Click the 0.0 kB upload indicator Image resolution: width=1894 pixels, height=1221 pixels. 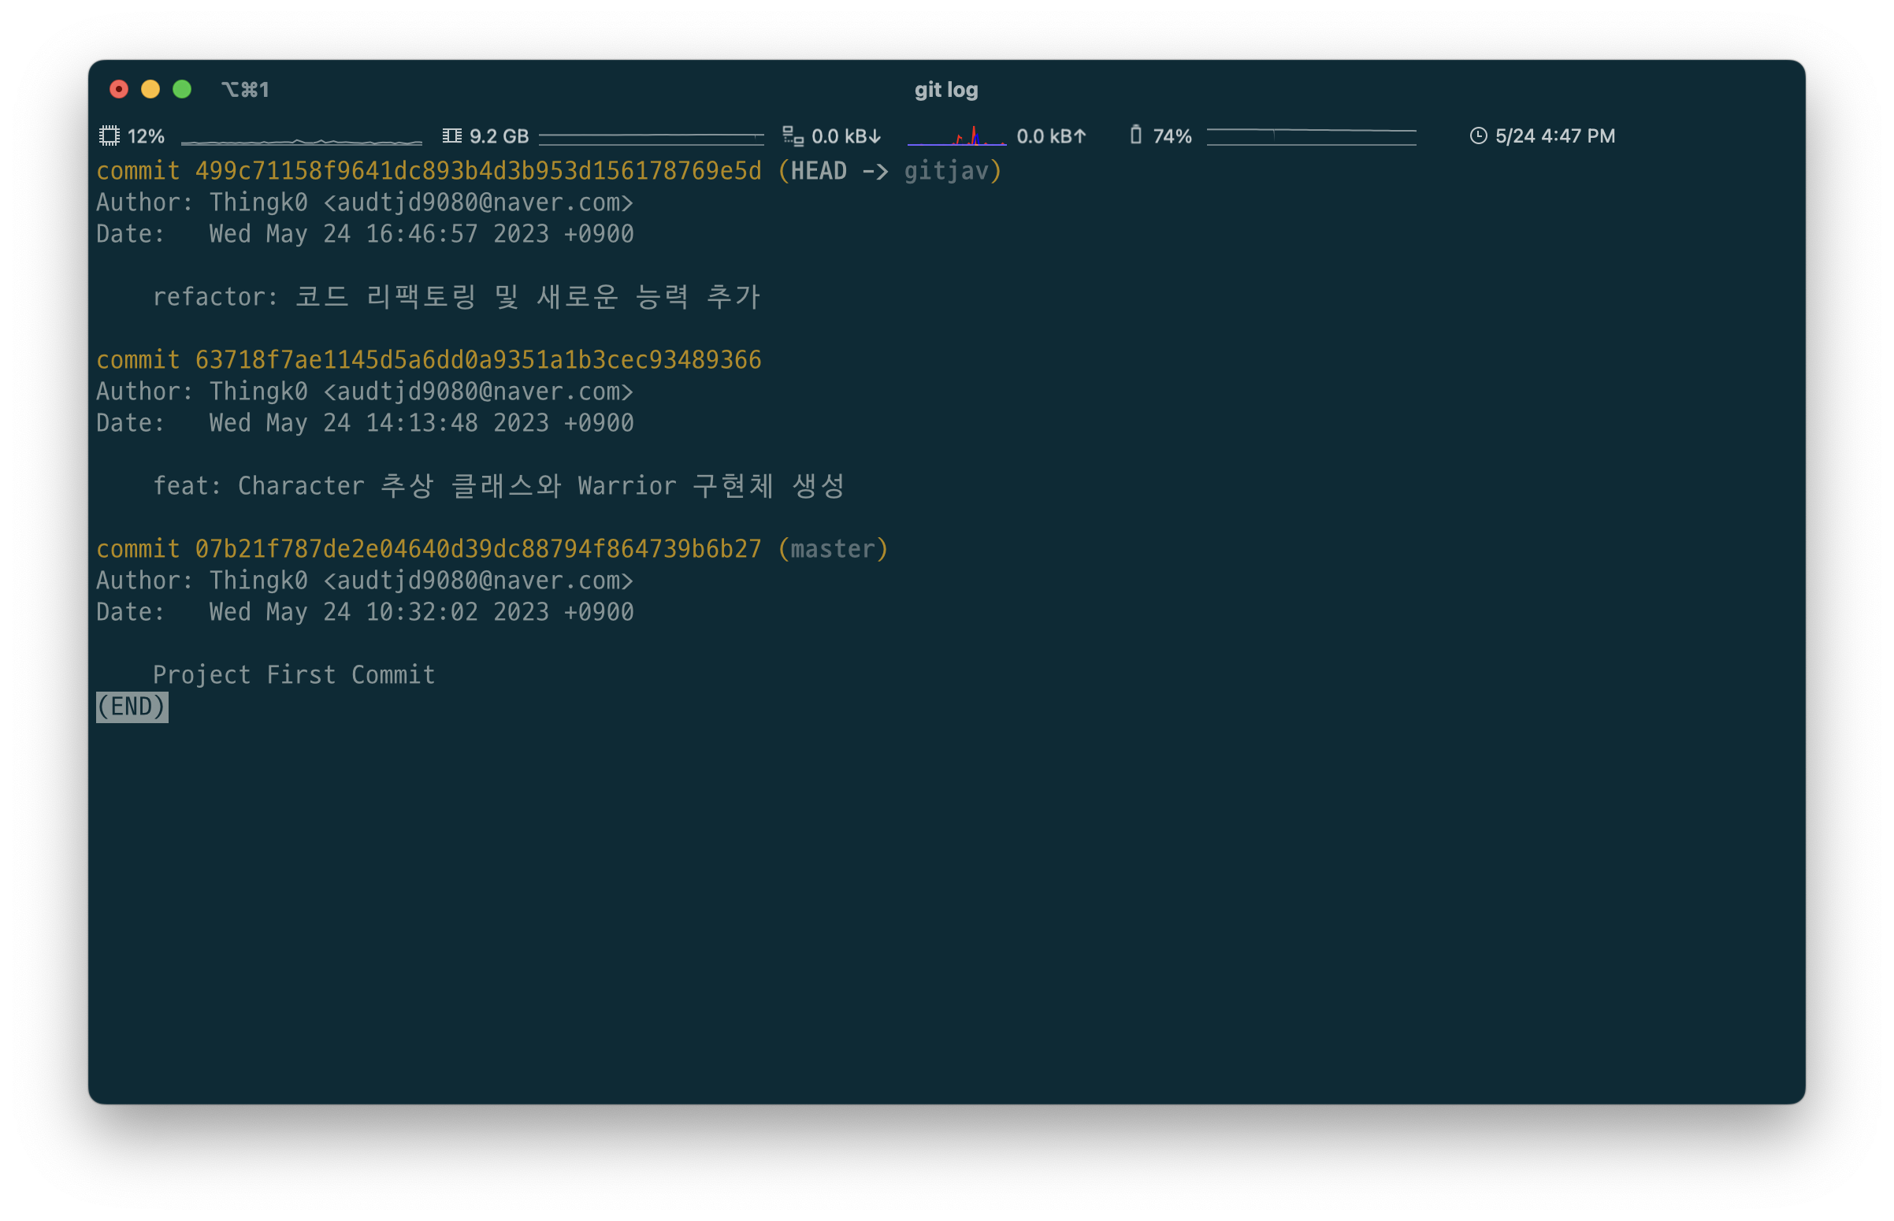point(1050,136)
